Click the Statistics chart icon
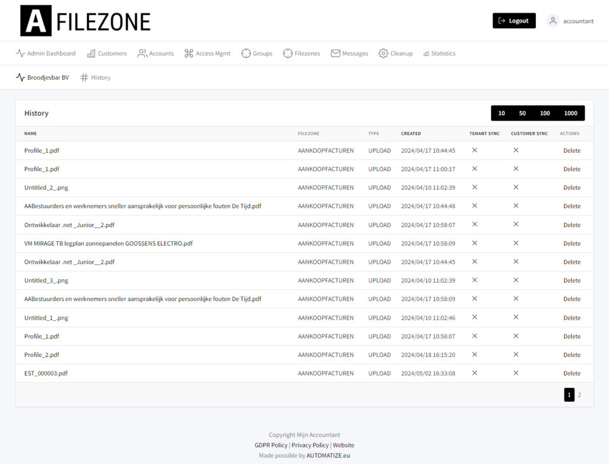Screen dimensions: 609x464 coord(426,53)
